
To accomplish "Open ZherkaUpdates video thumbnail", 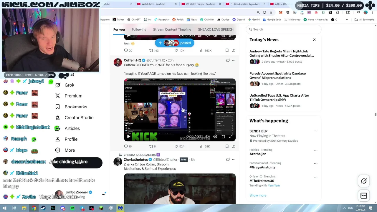I will [180, 189].
